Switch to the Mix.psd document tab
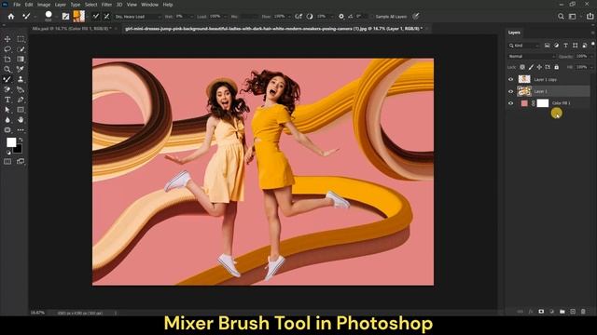Screen dimensions: 597x335 click(x=72, y=29)
